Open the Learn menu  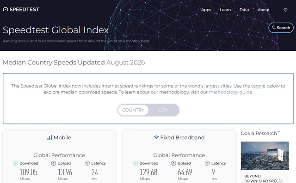click(x=225, y=10)
